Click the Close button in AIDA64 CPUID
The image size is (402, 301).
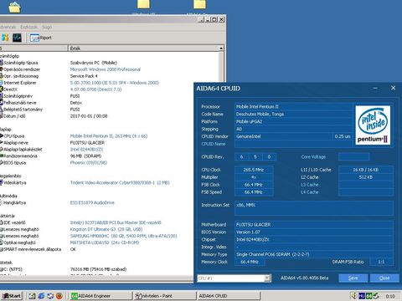click(384, 278)
